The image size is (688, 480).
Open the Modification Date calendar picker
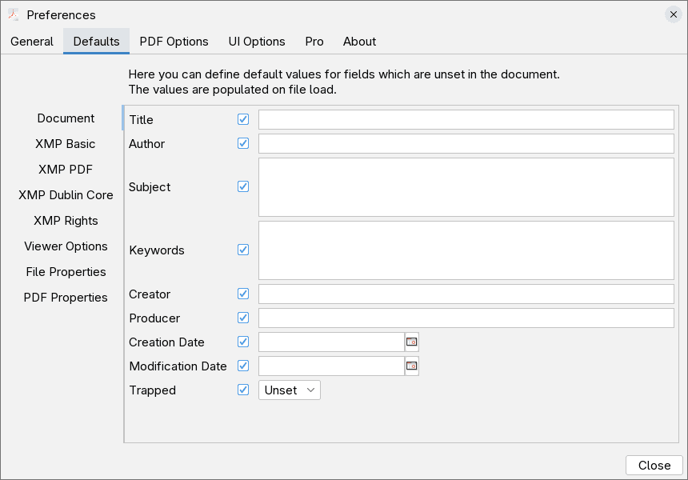(412, 366)
